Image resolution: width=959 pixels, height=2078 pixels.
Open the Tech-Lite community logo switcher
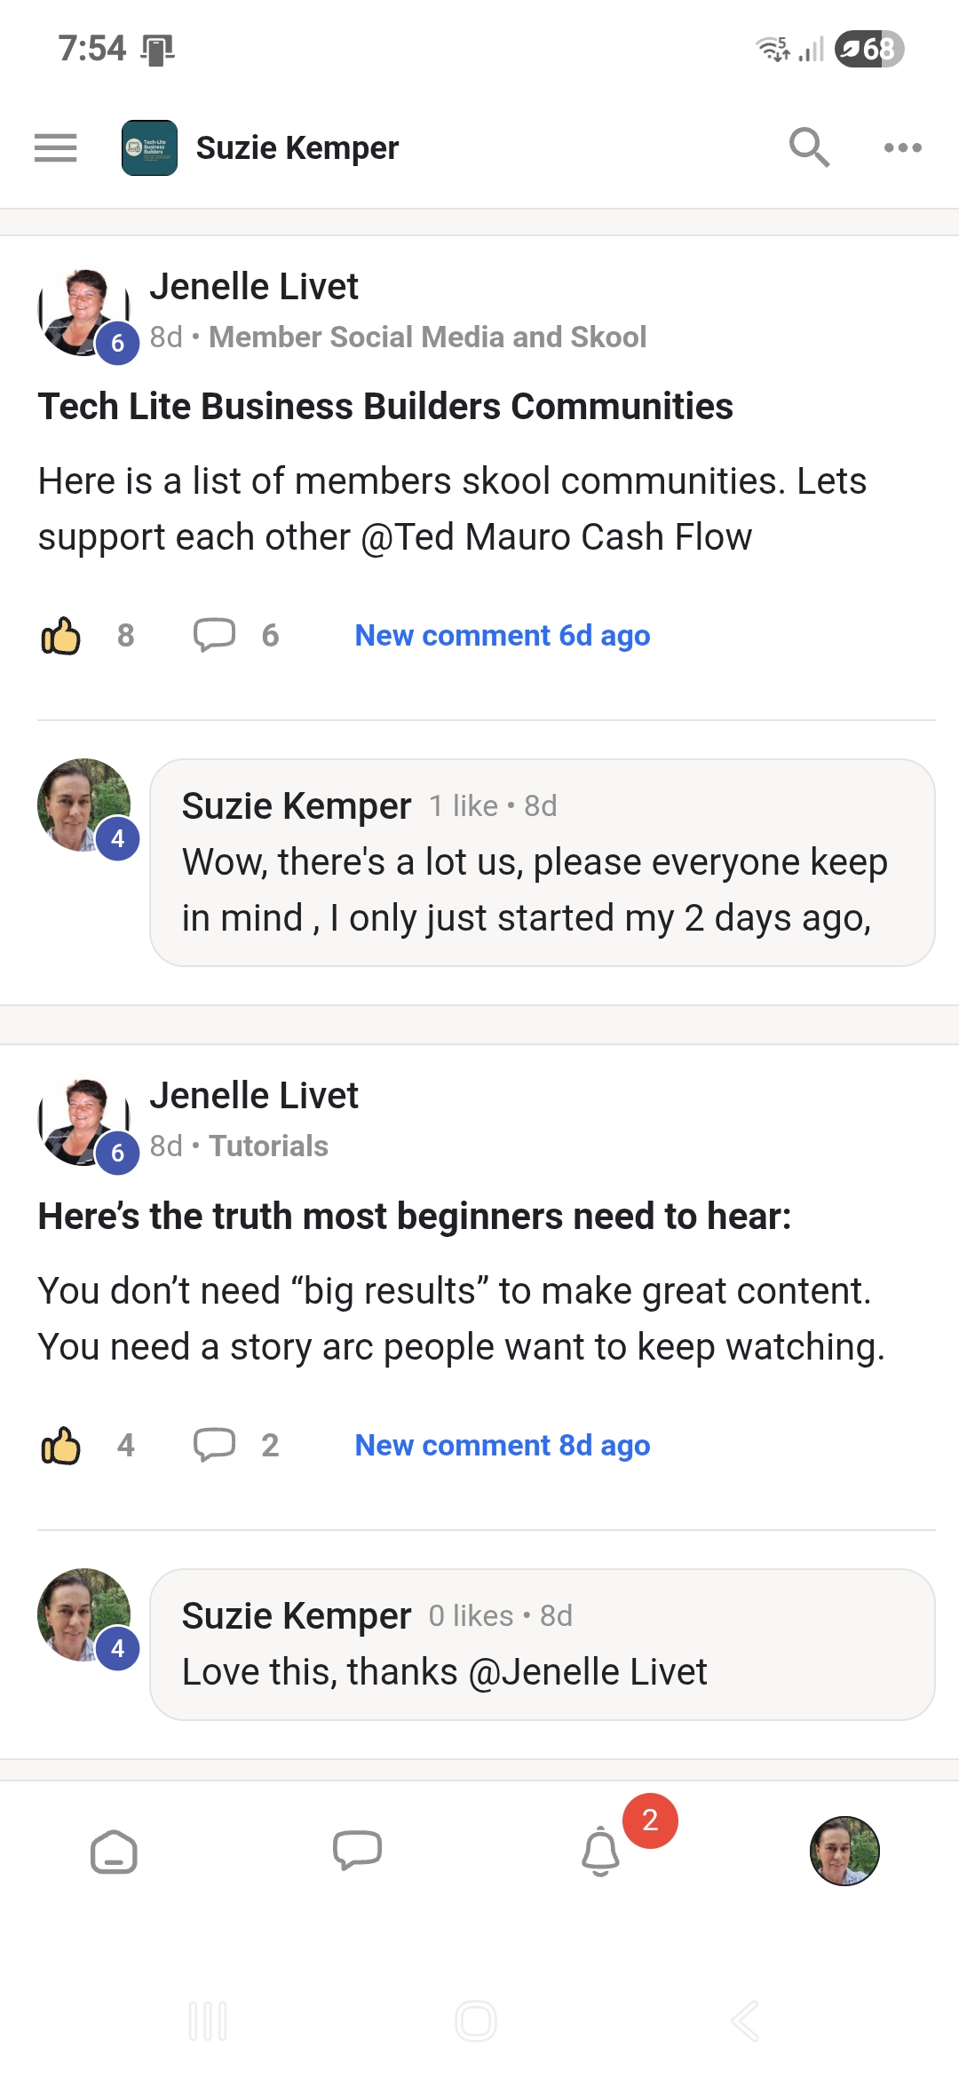149,147
